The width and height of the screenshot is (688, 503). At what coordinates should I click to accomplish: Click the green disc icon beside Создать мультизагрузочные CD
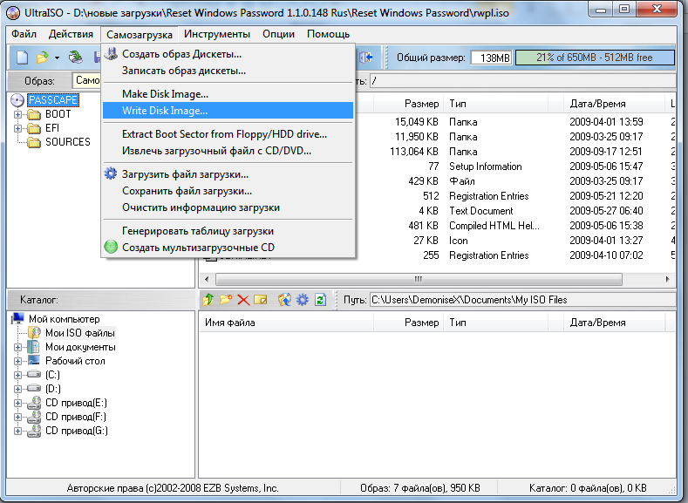(111, 247)
